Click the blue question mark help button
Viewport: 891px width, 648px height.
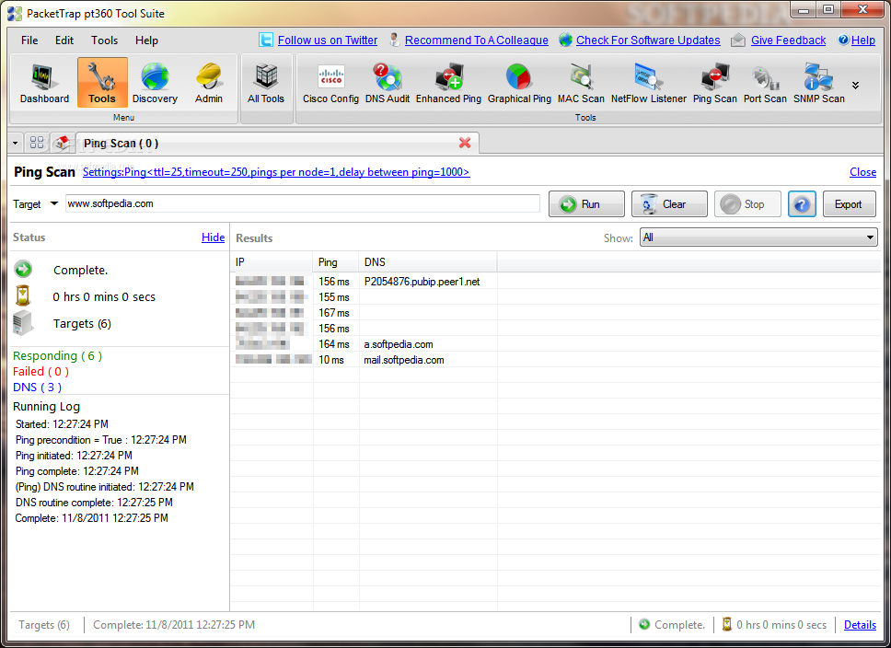[802, 204]
